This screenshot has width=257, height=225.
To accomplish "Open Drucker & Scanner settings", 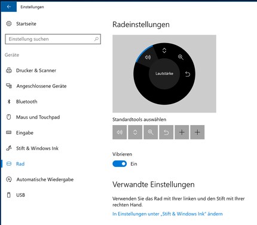I will 31,71.
